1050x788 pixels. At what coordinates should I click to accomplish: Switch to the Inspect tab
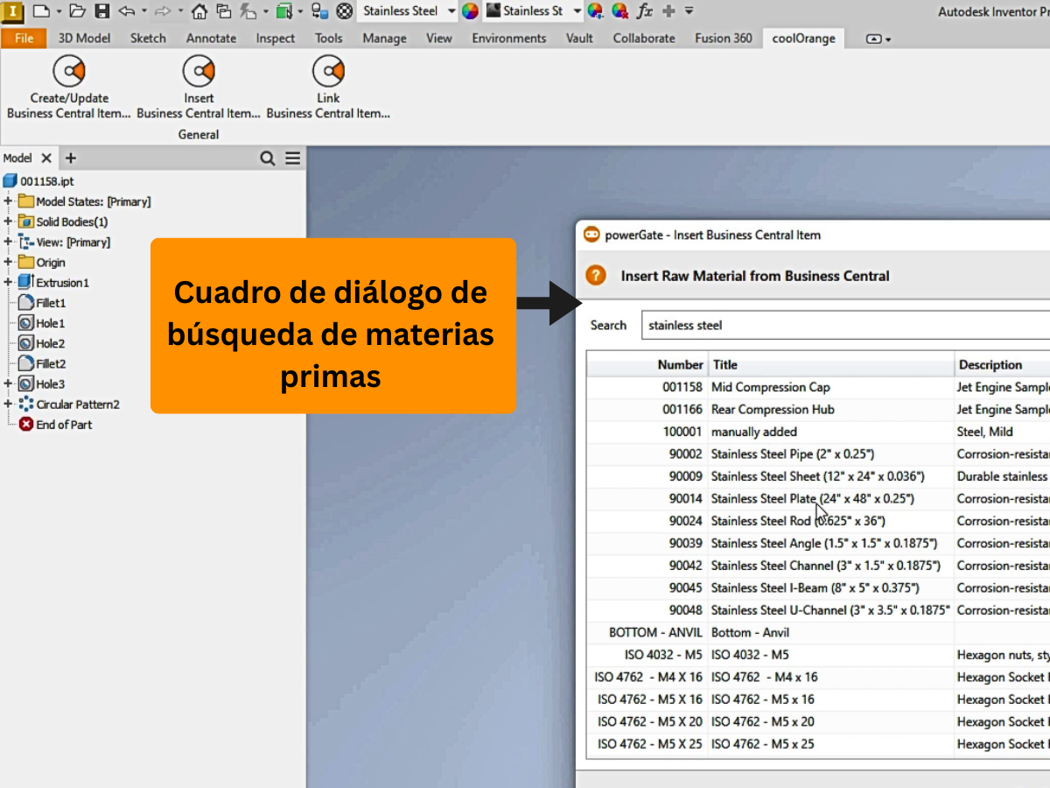click(276, 39)
